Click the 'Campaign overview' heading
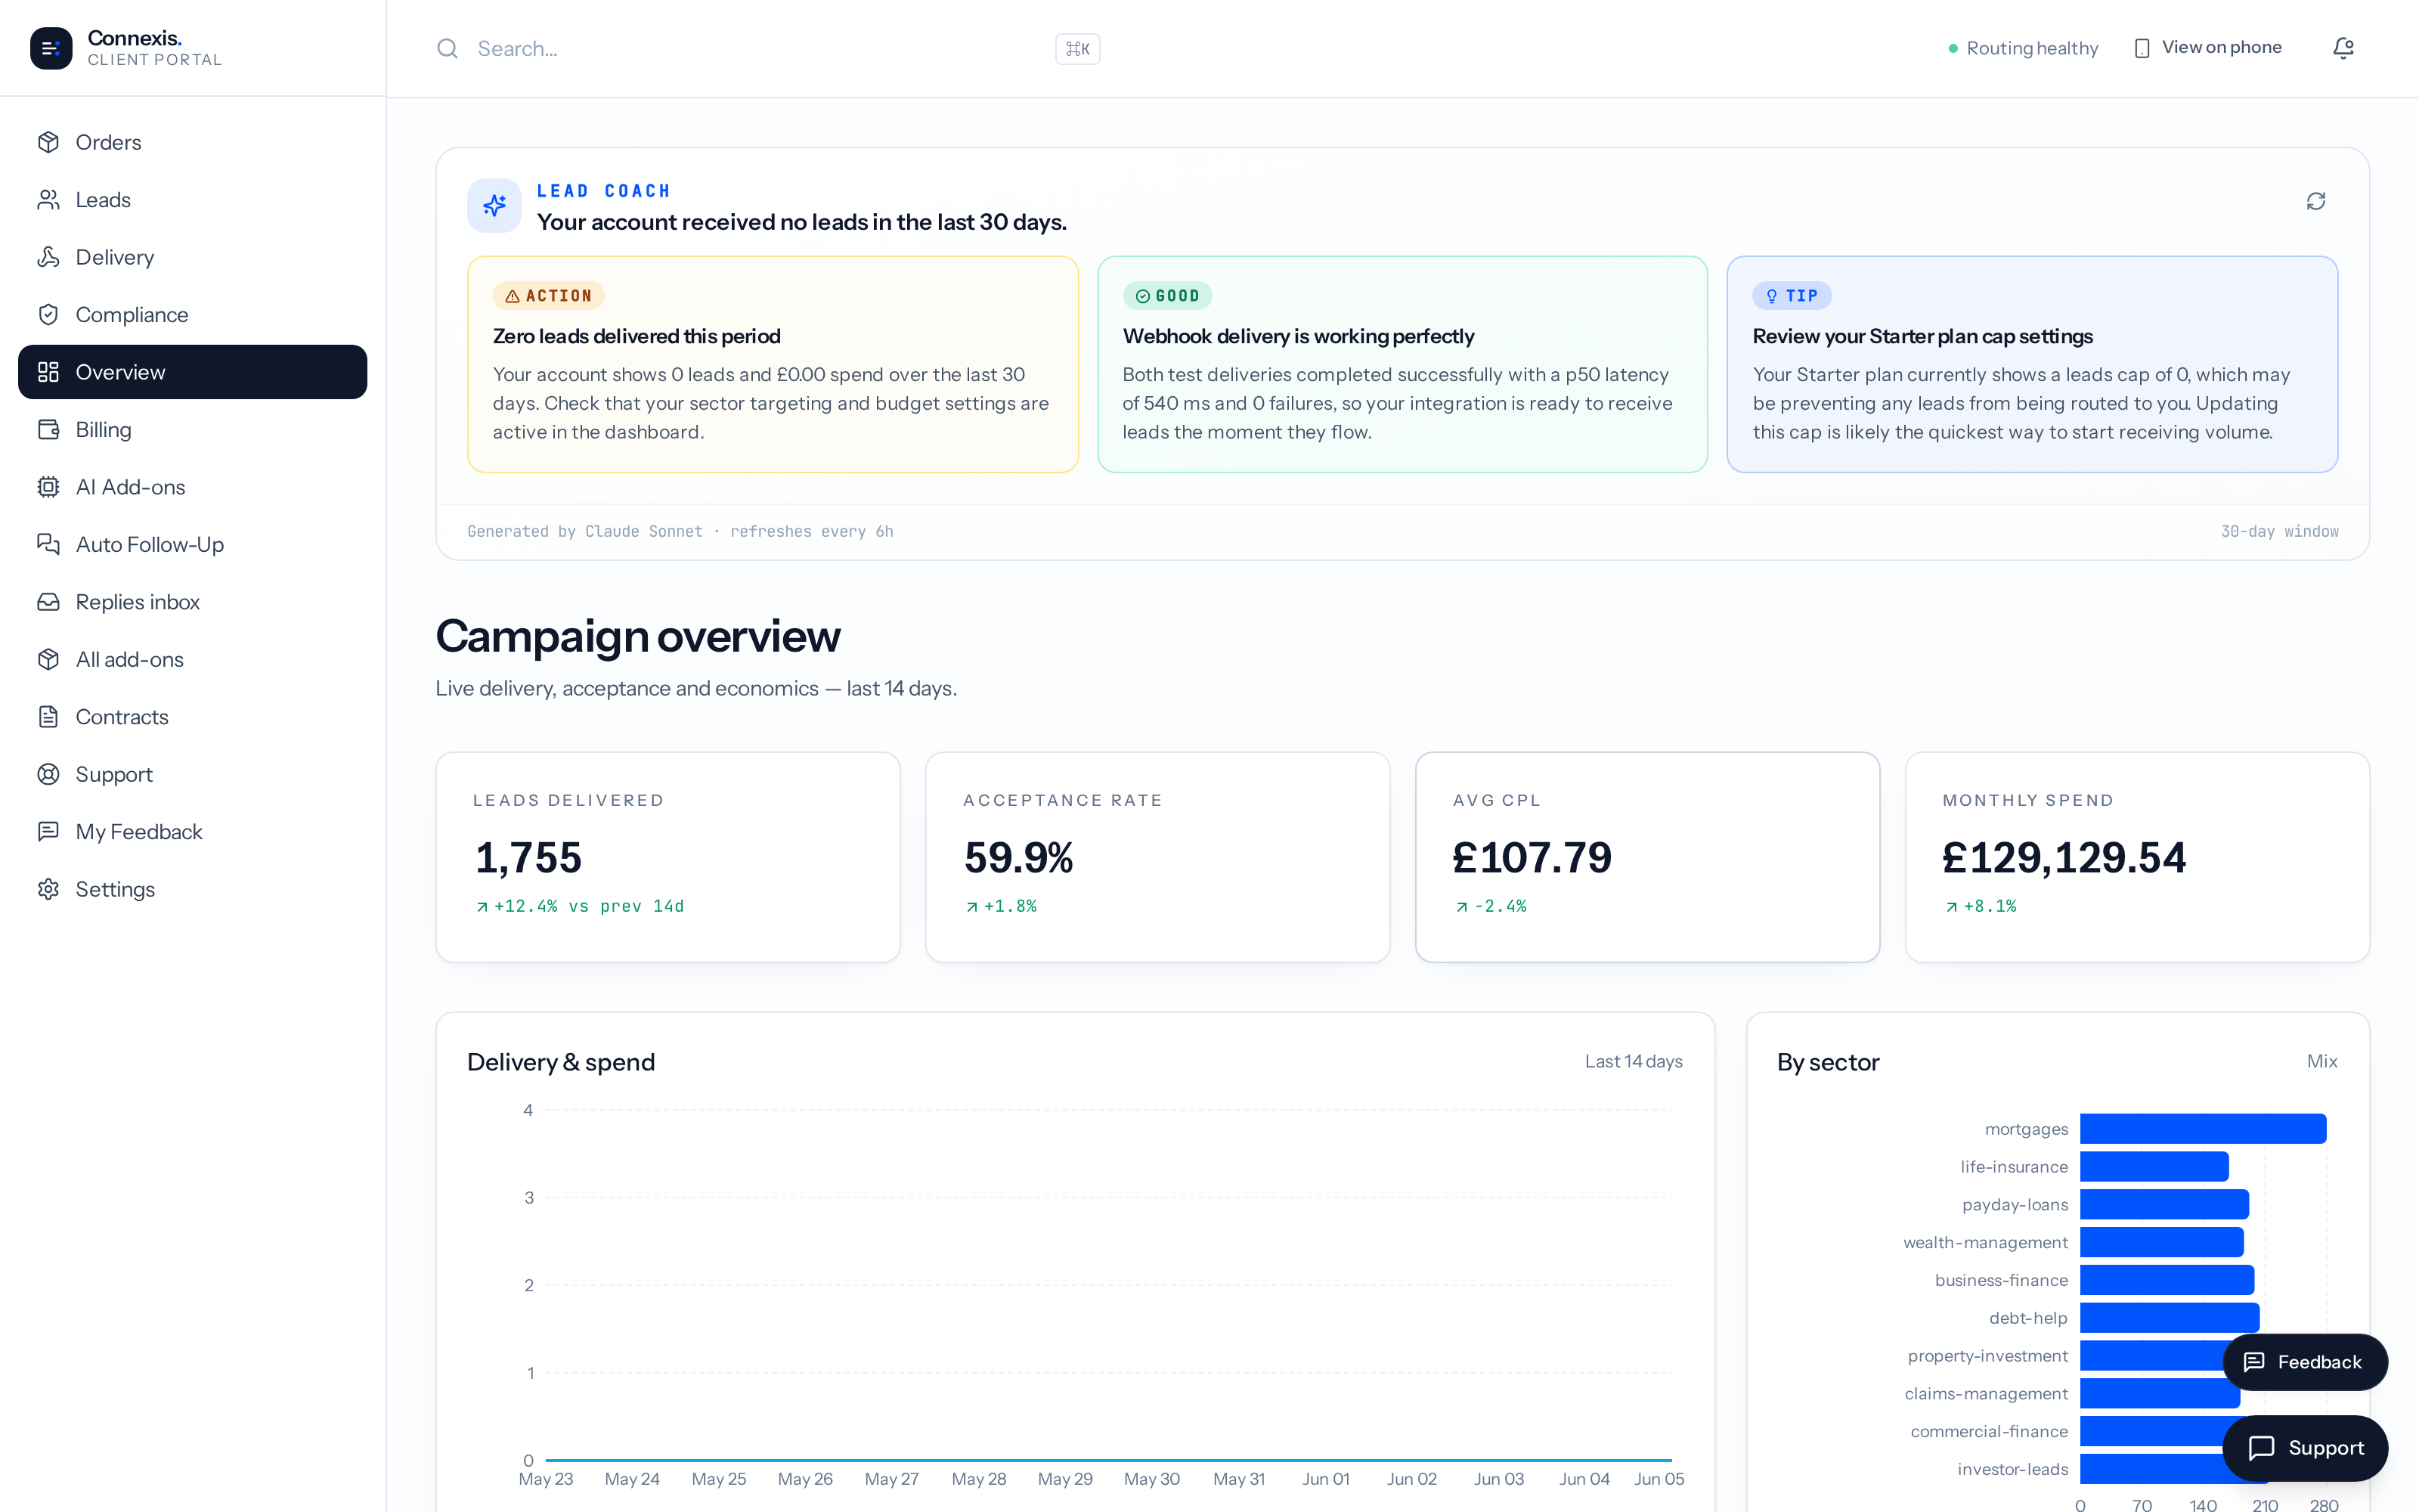Image resolution: width=2419 pixels, height=1512 pixels. [638, 636]
